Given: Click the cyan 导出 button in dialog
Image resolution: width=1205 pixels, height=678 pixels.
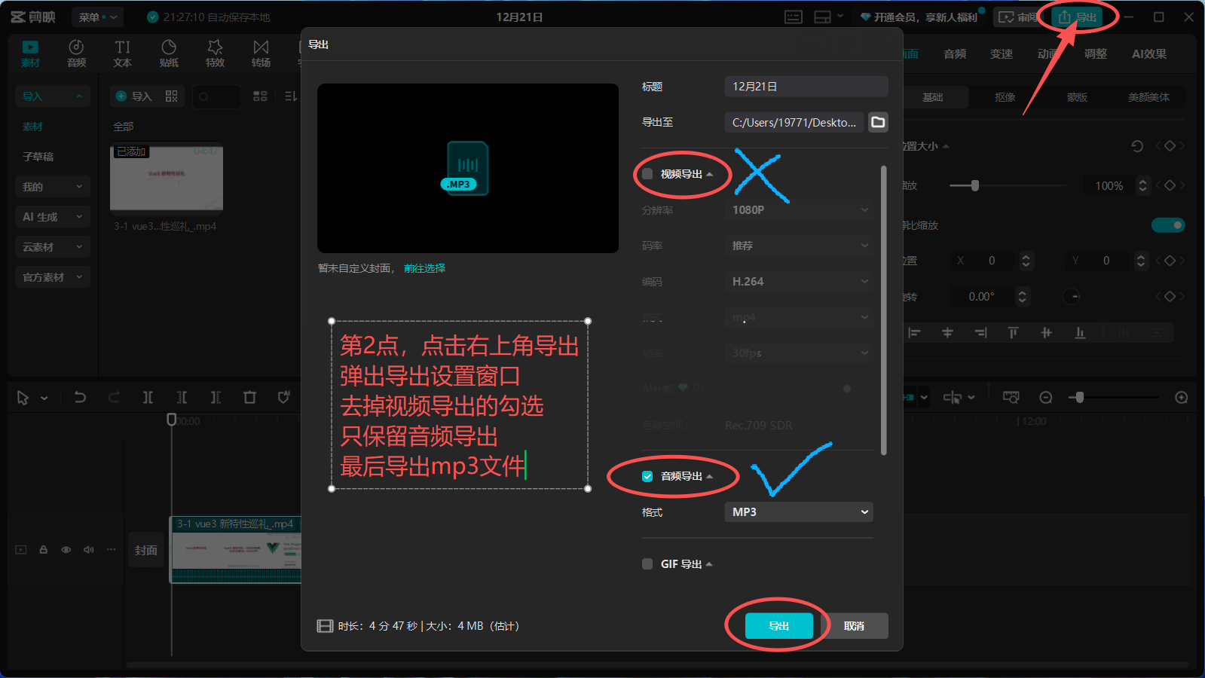Looking at the screenshot, I should pos(778,626).
